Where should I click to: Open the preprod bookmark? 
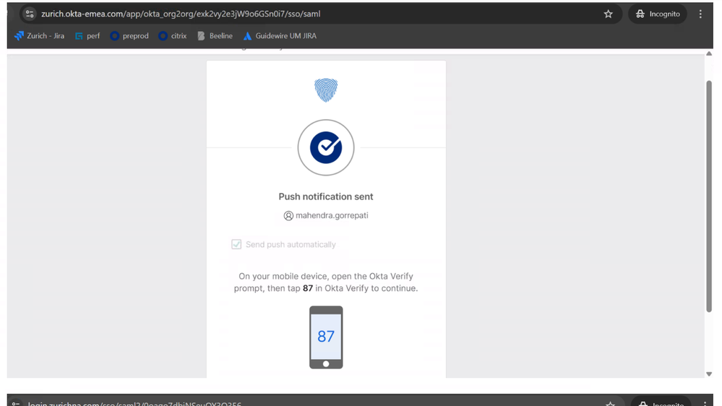(129, 36)
